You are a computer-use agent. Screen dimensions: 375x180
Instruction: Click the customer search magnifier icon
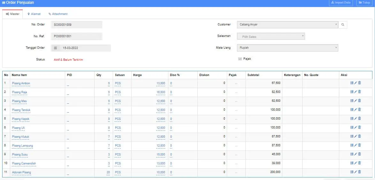(x=343, y=24)
